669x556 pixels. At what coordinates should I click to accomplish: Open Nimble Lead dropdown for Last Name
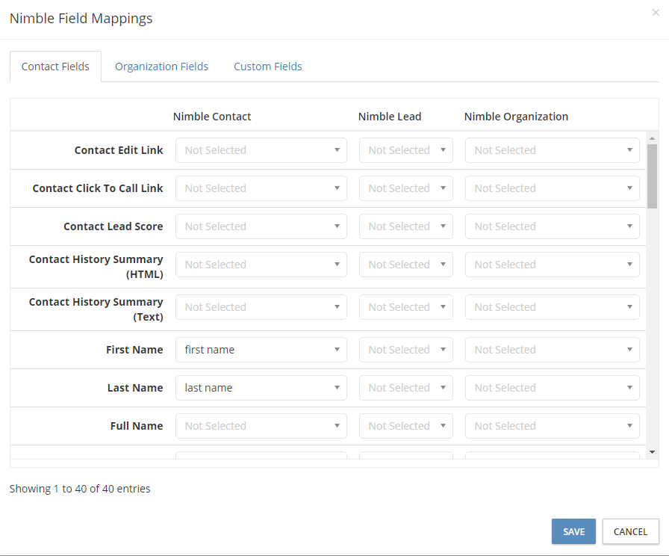coord(406,388)
